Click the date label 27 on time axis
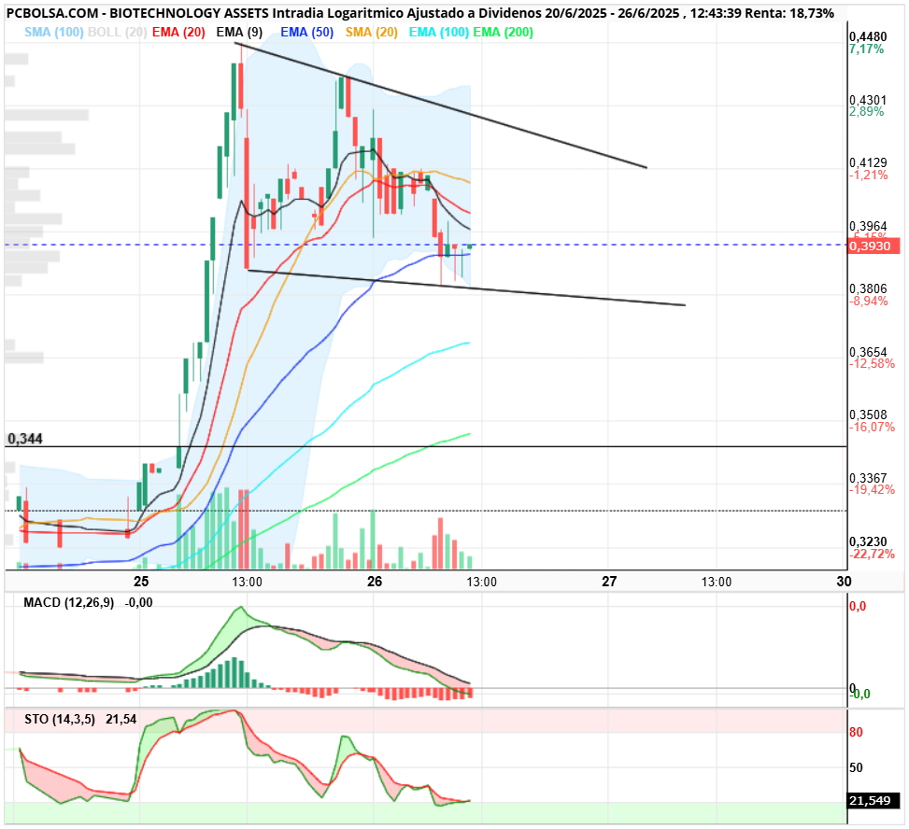 [609, 581]
